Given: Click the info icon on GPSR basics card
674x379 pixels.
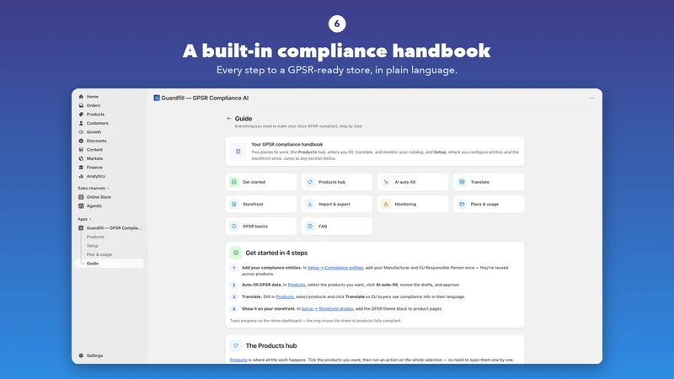Looking at the screenshot, I should [234, 226].
